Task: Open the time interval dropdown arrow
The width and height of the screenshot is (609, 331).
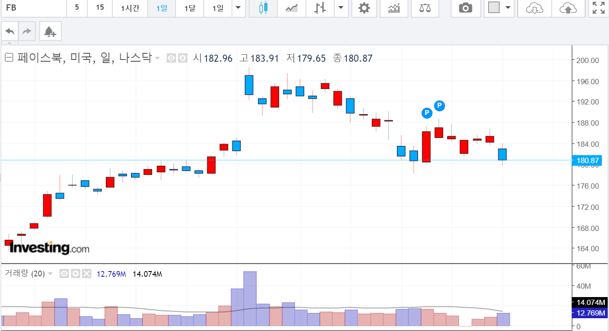Action: [x=238, y=8]
